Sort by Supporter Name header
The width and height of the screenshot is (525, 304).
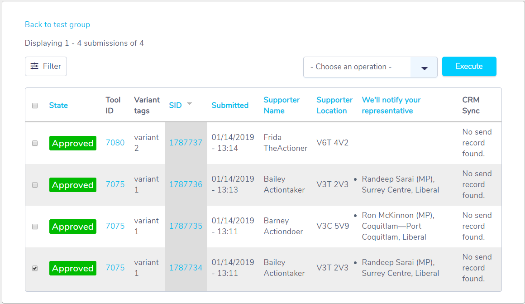click(x=282, y=105)
